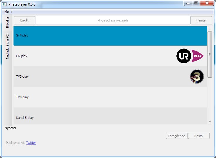Select the TV3-play list entry
216x158 pixels.
click(110, 76)
